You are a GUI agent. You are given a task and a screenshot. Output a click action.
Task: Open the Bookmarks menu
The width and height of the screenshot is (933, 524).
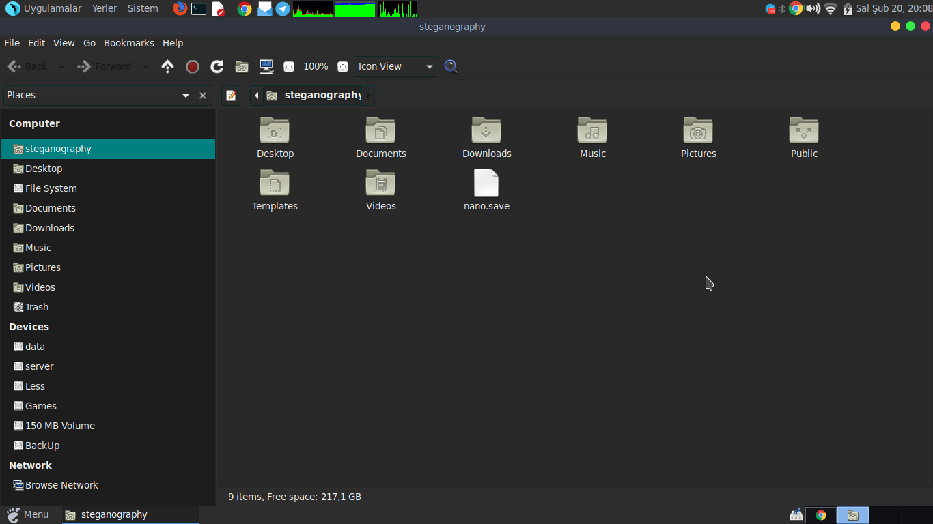coord(129,43)
